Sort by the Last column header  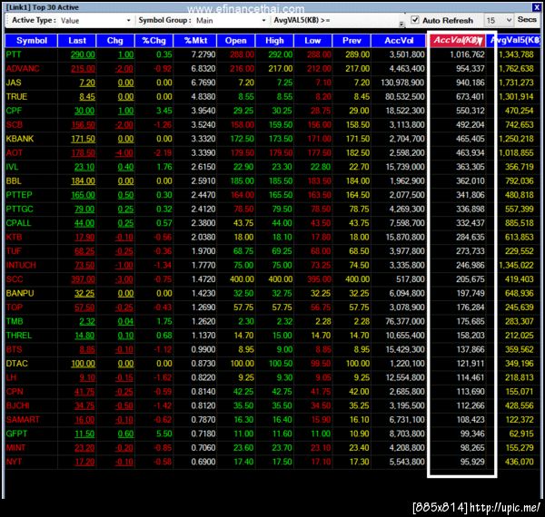77,41
